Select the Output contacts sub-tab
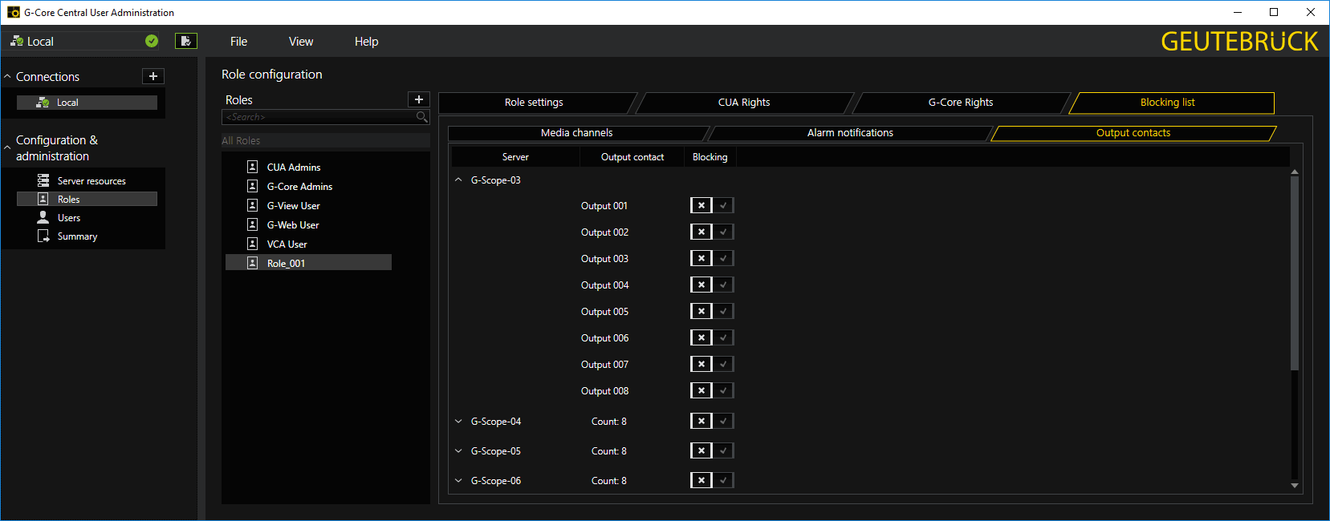This screenshot has height=521, width=1330. pyautogui.click(x=1133, y=133)
